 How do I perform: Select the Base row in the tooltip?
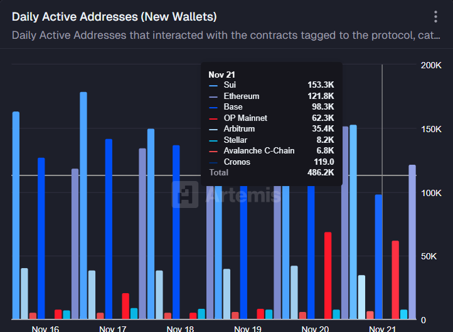(271, 106)
